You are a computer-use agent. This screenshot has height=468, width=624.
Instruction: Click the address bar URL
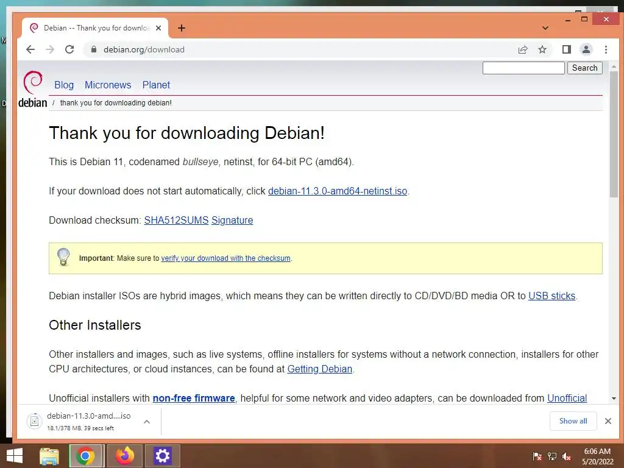pos(144,49)
